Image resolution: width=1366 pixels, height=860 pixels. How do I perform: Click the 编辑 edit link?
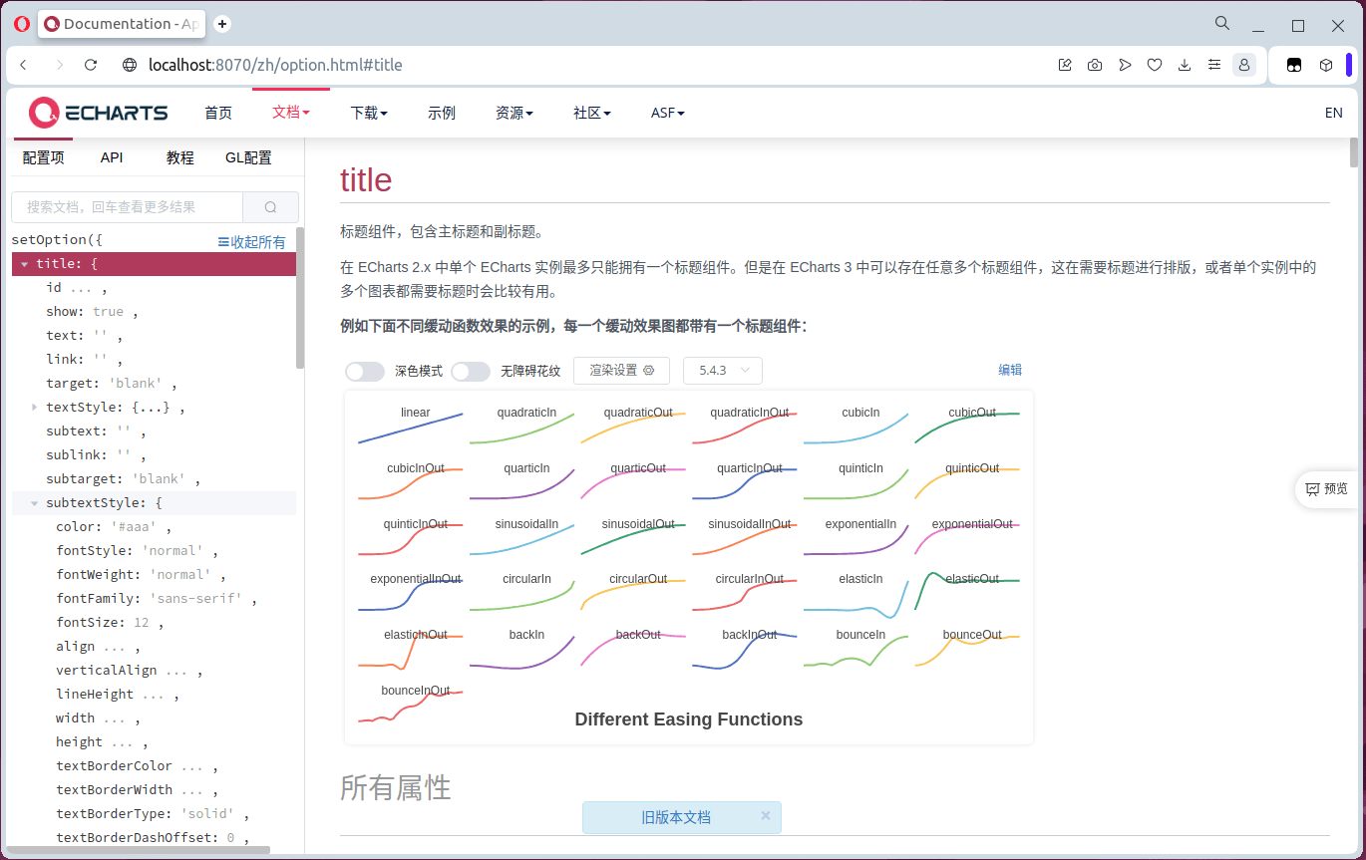point(1010,370)
